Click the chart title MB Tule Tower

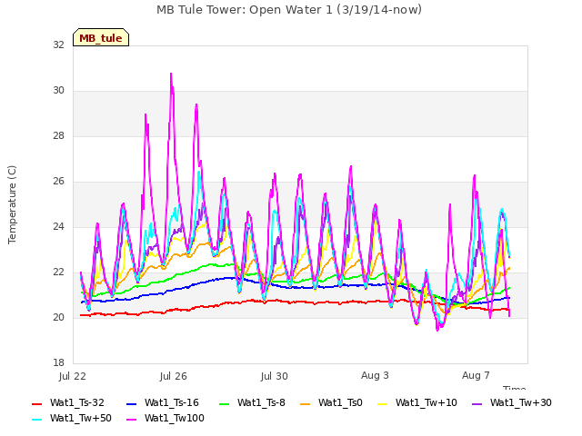click(x=289, y=10)
